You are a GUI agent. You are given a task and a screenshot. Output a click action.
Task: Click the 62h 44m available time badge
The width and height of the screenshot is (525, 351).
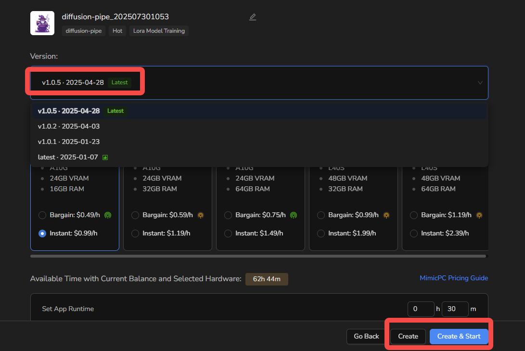tap(267, 279)
